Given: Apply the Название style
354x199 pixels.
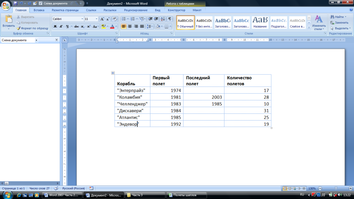Looking at the screenshot, I should pos(260,23).
